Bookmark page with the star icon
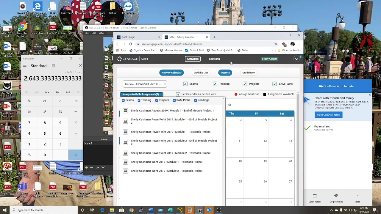 [276, 44]
